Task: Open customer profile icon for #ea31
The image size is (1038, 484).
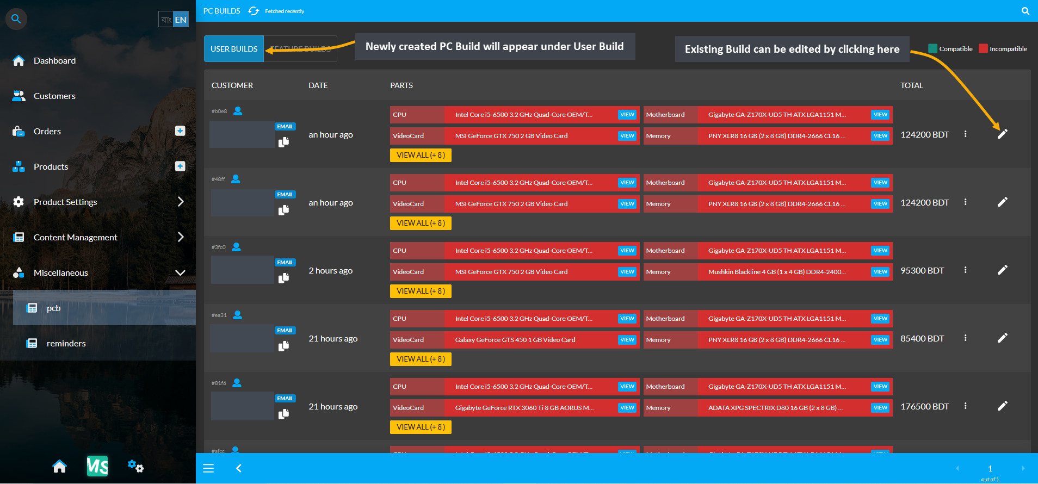Action: (x=238, y=315)
